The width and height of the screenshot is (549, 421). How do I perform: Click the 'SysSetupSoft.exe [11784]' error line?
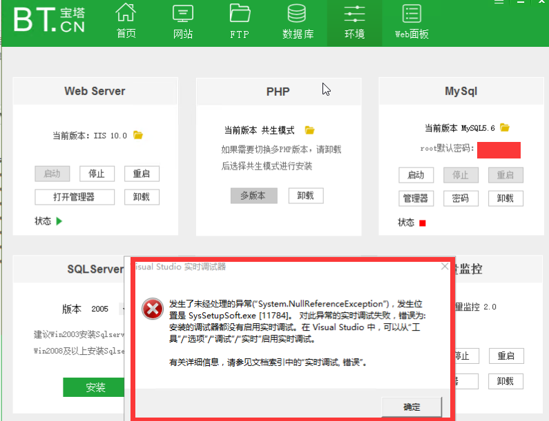(x=297, y=316)
